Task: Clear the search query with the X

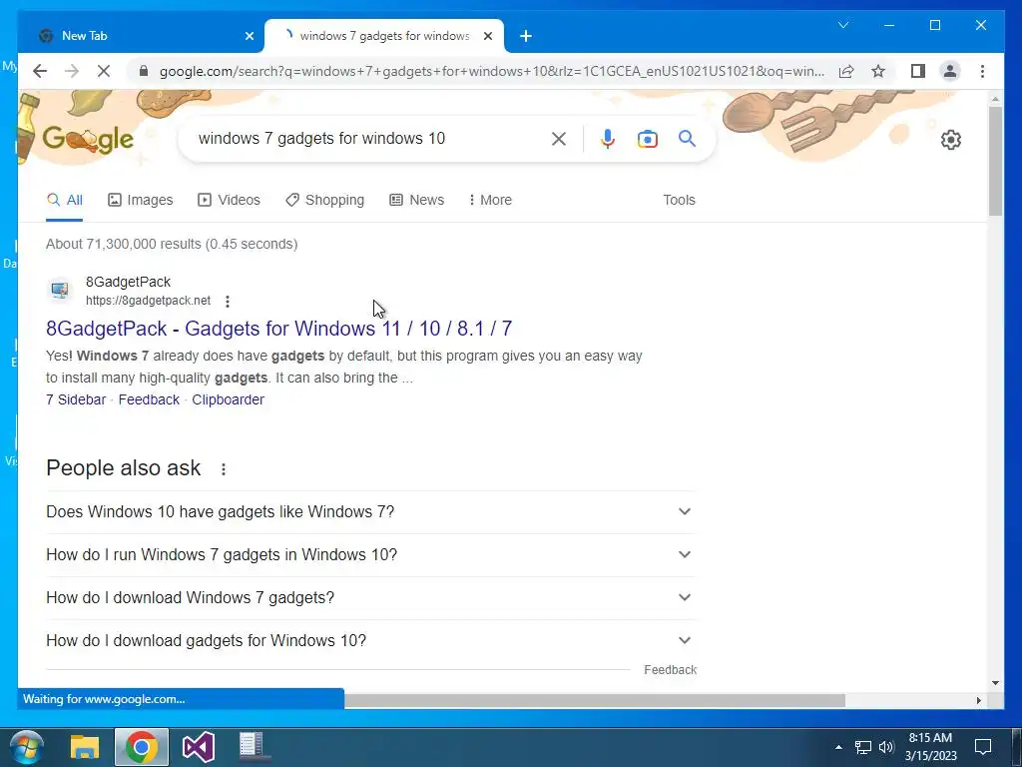Action: point(559,138)
